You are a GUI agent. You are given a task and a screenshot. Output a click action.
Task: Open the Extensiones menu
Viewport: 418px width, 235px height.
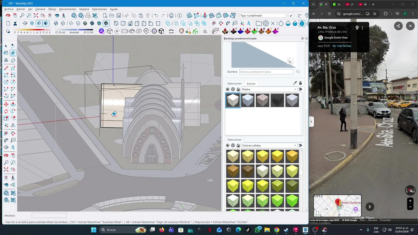coord(99,9)
